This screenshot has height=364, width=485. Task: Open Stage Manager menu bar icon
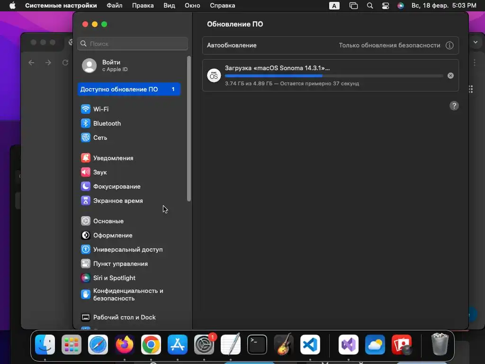click(x=353, y=6)
